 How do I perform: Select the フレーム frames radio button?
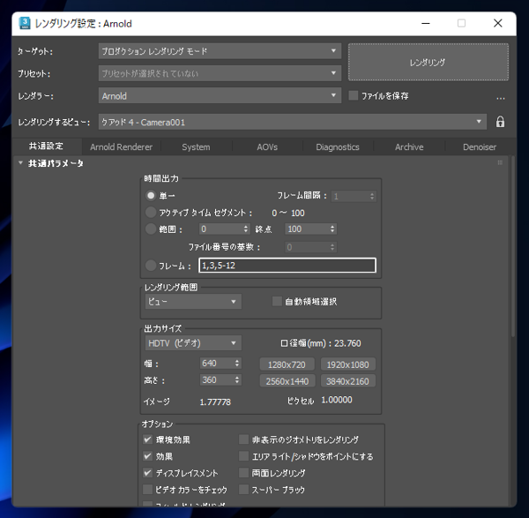point(151,266)
